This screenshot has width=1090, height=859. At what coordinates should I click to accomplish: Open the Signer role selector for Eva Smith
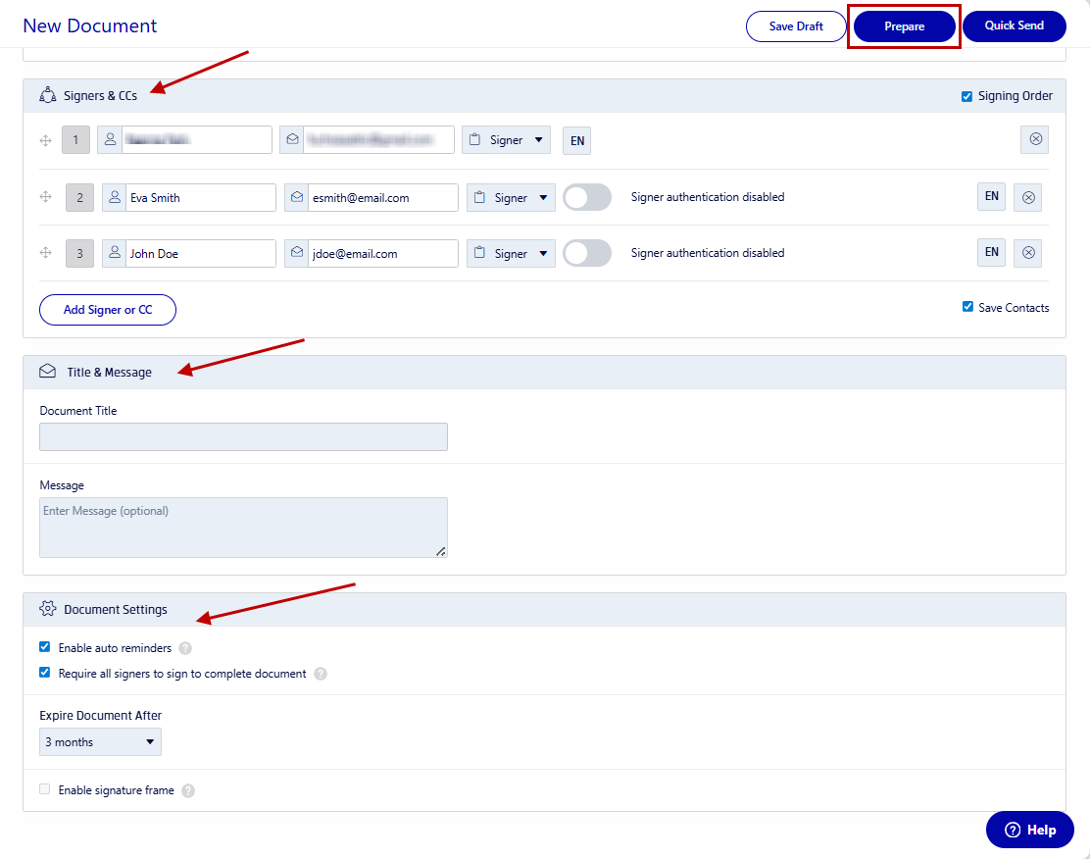(511, 197)
